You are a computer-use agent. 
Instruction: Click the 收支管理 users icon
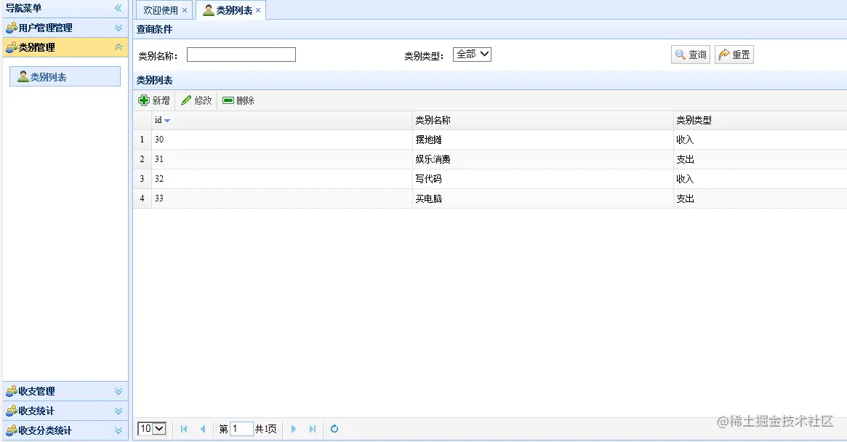pos(12,391)
